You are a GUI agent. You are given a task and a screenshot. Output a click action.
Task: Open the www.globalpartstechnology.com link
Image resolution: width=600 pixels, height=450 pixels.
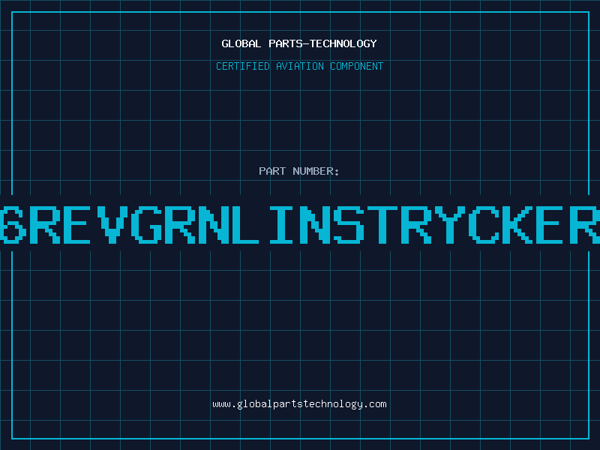pyautogui.click(x=299, y=404)
